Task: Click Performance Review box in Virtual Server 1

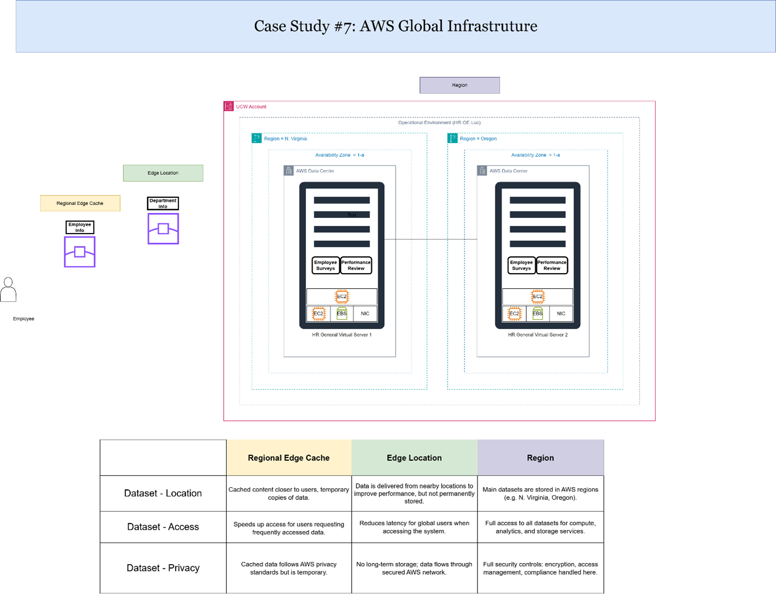Action: 356,265
